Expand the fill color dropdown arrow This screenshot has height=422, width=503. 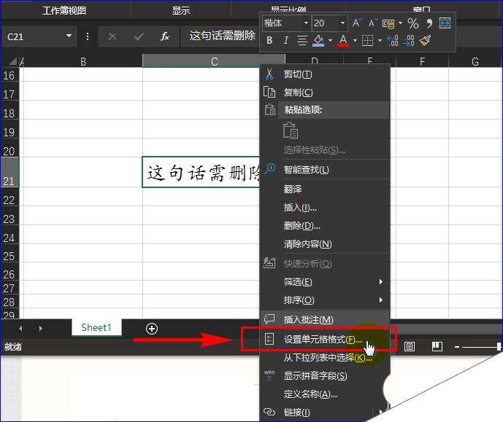[330, 41]
